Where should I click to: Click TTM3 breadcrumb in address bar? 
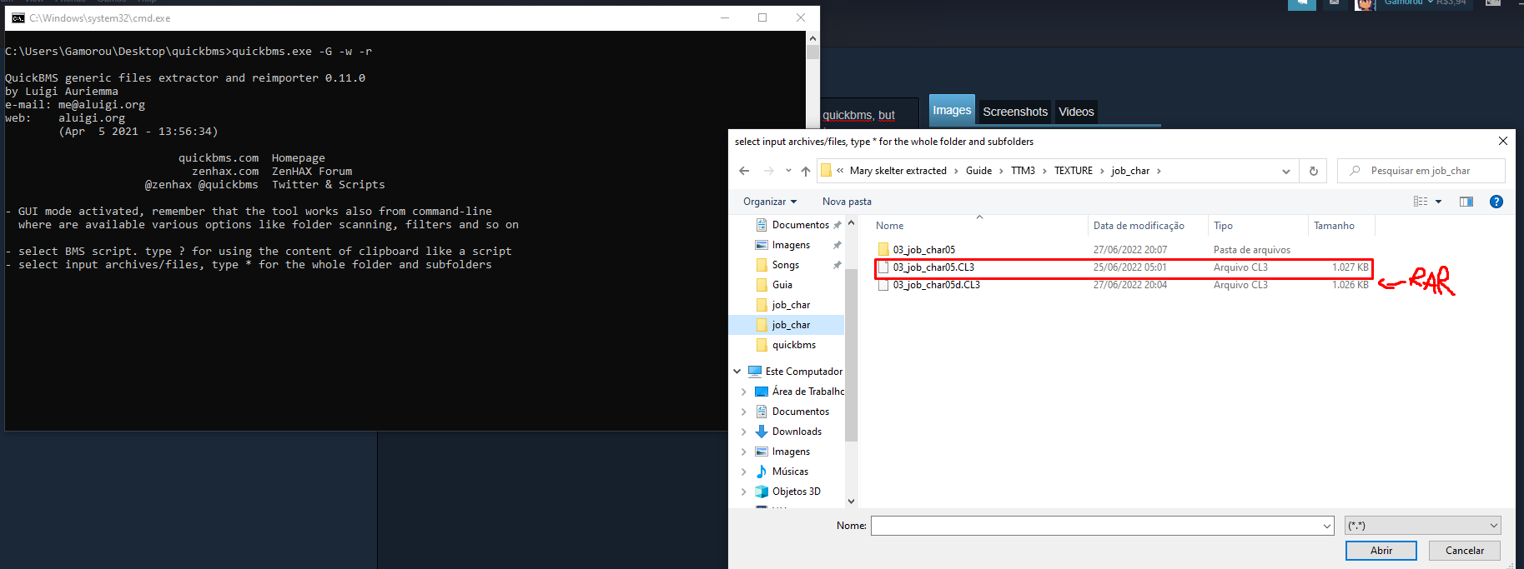[x=1023, y=171]
